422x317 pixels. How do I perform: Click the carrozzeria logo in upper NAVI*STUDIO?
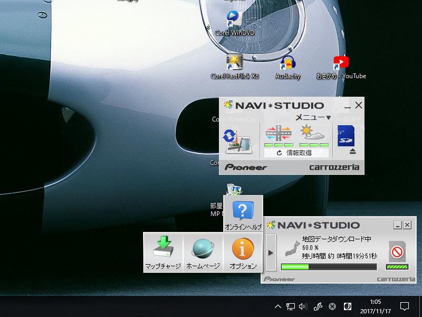334,167
